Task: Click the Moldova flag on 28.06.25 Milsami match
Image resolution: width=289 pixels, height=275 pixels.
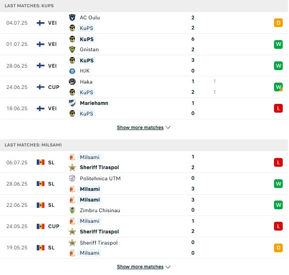Action: 41,184
